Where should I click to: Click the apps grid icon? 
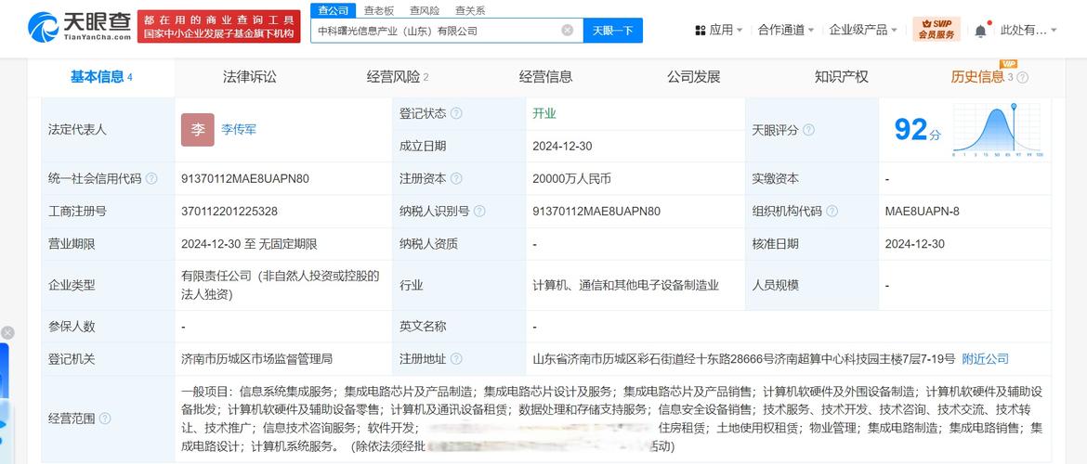tap(701, 31)
